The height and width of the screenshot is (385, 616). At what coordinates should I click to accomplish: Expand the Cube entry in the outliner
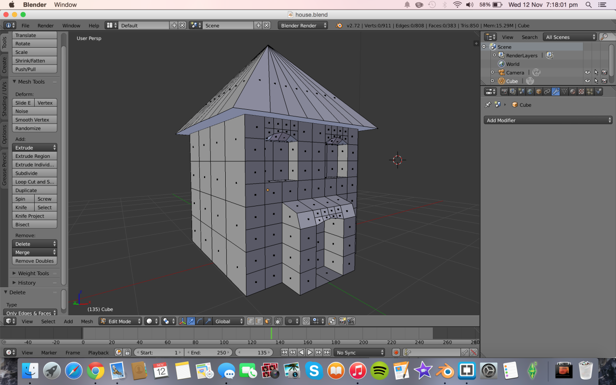tap(492, 81)
